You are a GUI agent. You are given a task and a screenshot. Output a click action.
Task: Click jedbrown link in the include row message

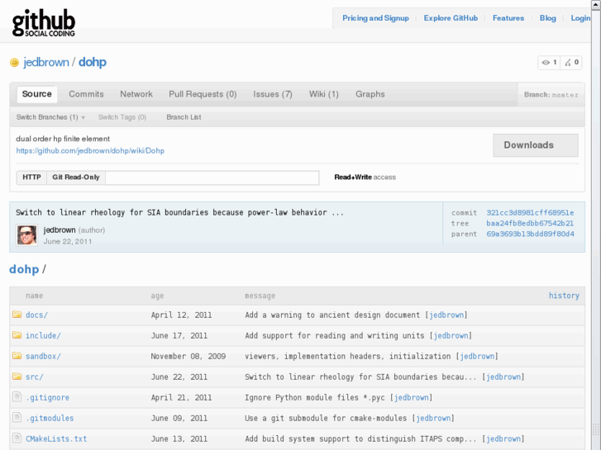click(x=451, y=335)
